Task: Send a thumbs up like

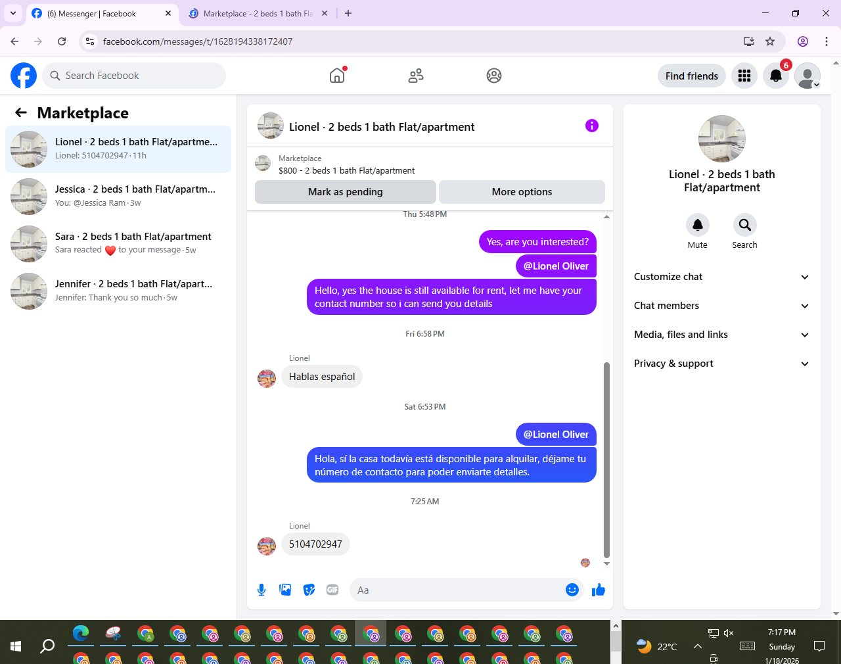Action: point(598,590)
